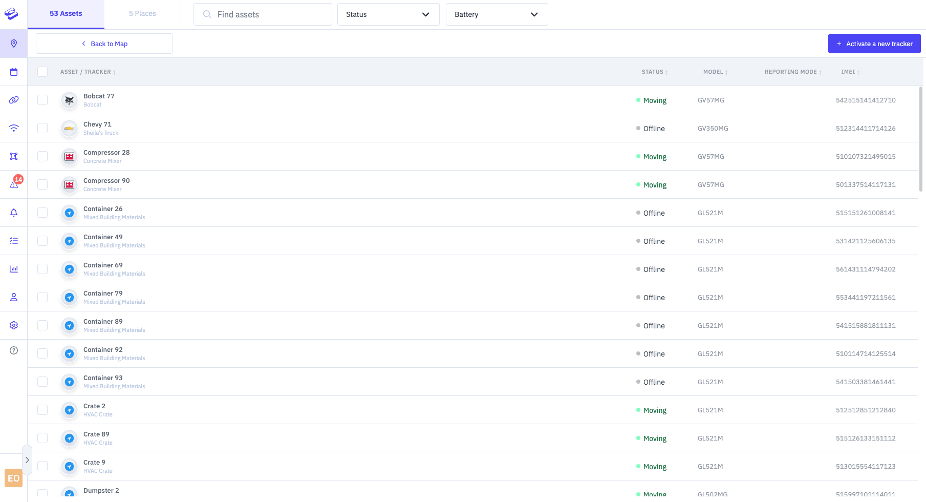Open the map location pin sidebar icon
This screenshot has width=926, height=502.
pos(14,44)
